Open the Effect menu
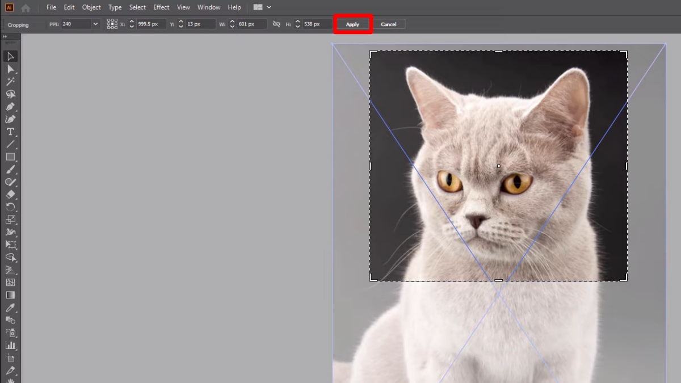681x383 pixels. tap(162, 7)
